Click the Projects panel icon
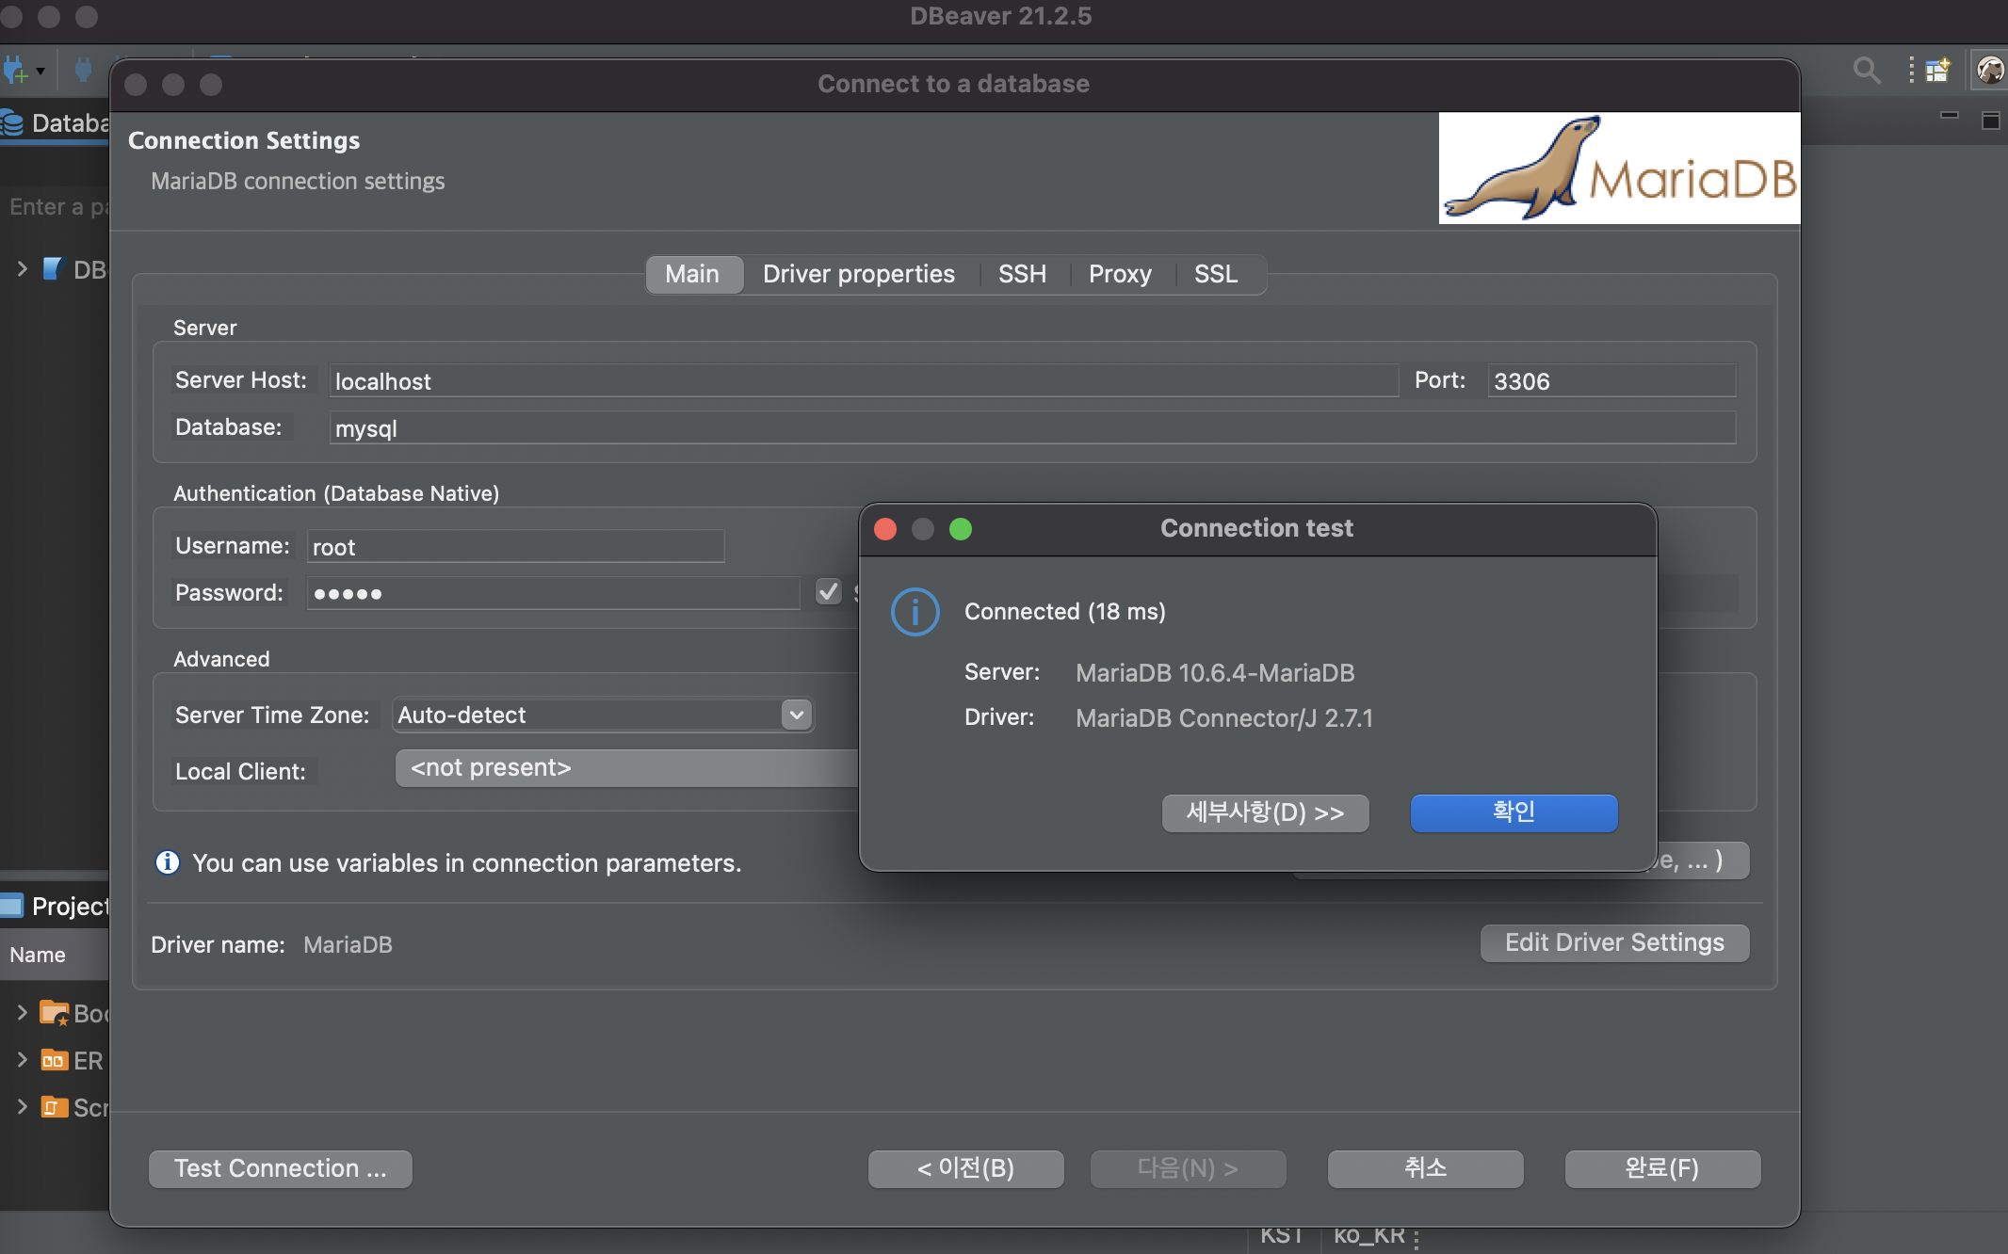2008x1254 pixels. point(11,906)
